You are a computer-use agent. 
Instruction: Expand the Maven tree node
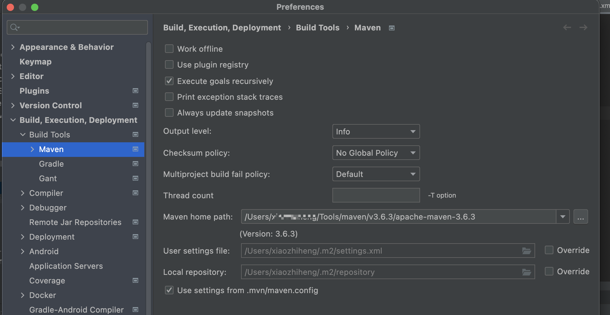point(32,149)
